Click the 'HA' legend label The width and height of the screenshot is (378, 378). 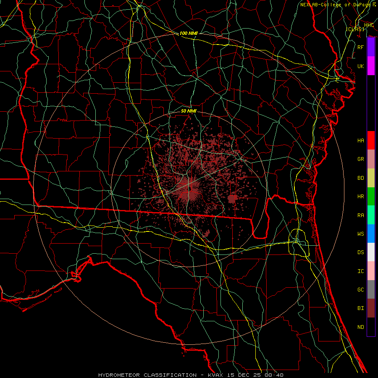pyautogui.click(x=360, y=140)
